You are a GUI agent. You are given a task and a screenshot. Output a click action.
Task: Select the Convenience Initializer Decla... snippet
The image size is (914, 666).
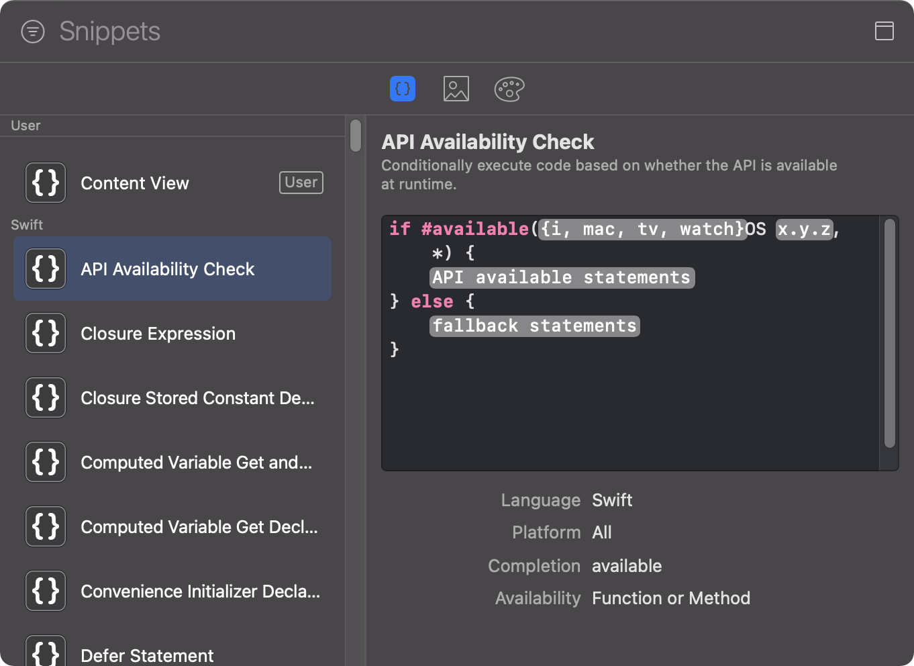[x=172, y=591]
